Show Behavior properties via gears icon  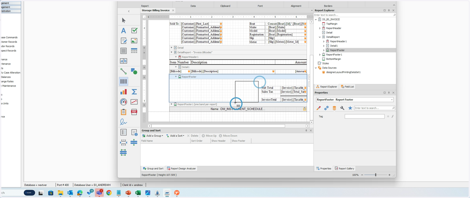click(326, 108)
